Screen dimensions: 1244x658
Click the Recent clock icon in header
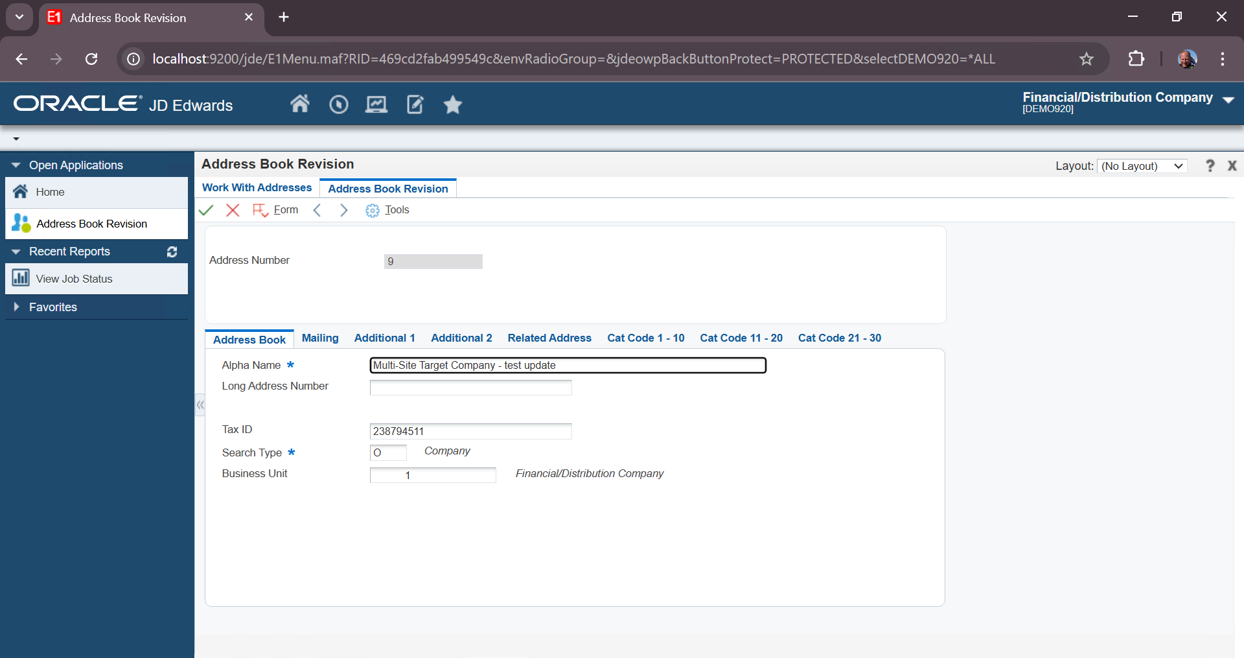(338, 104)
